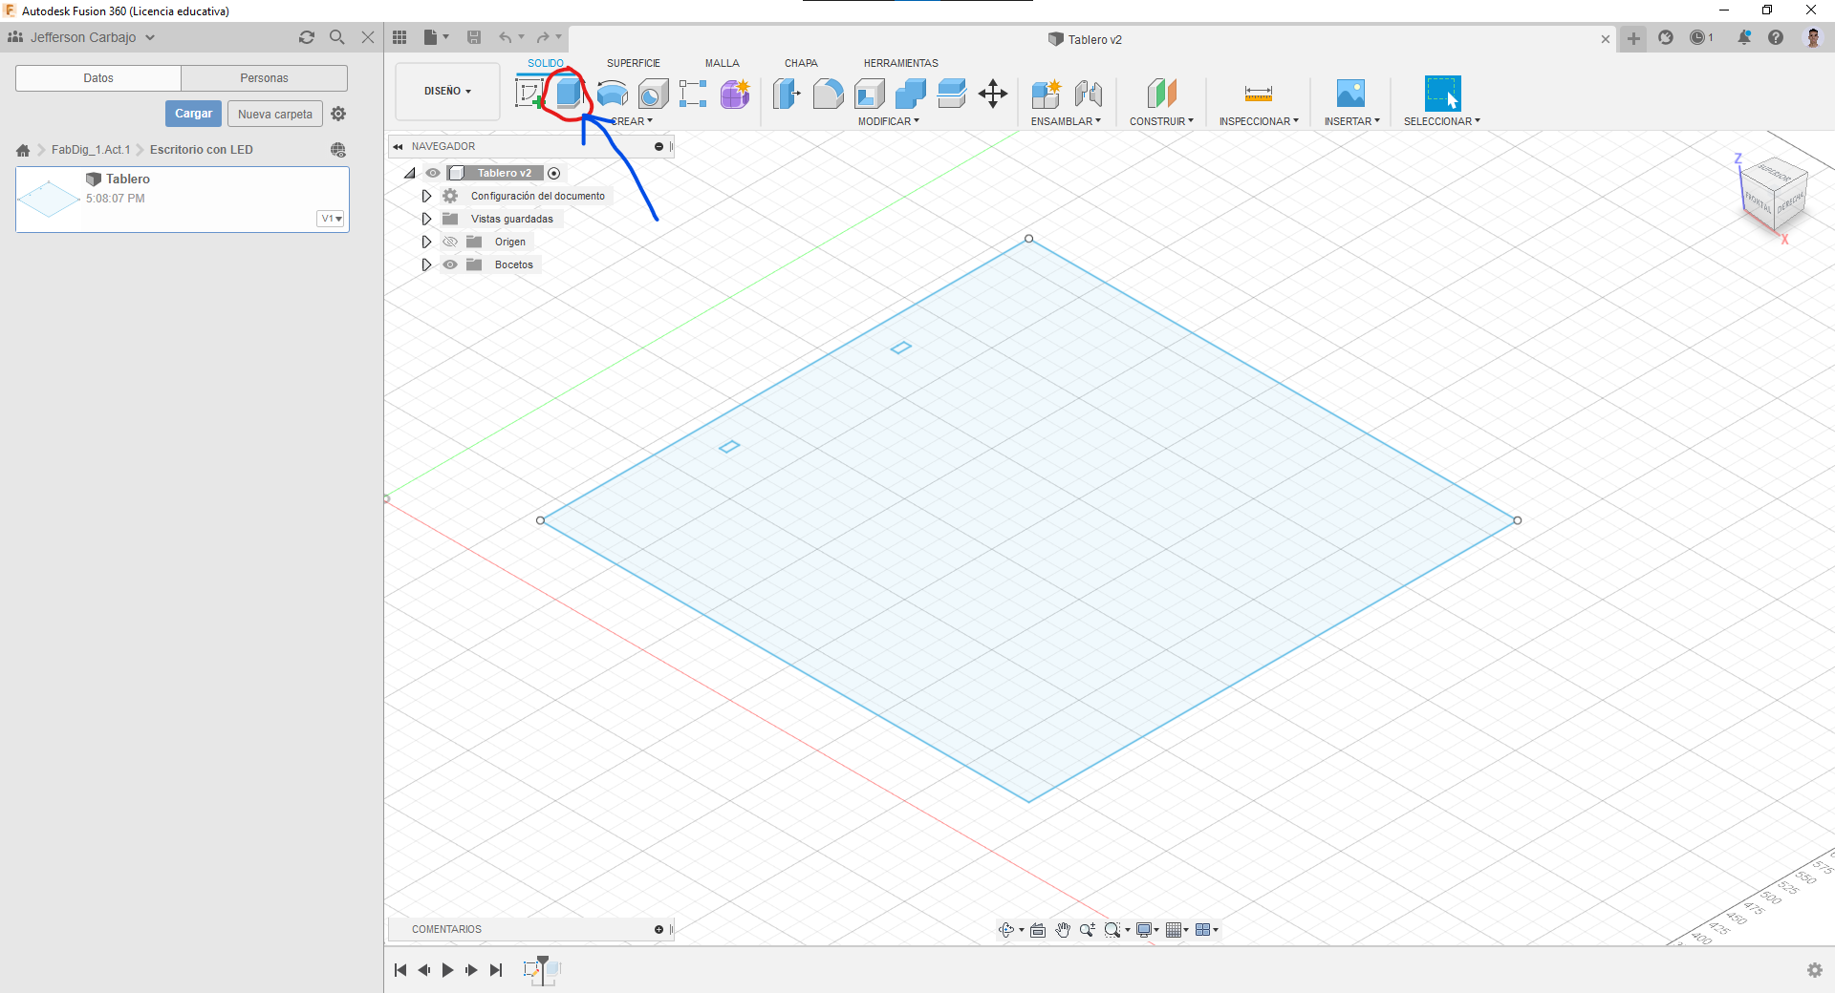Screen dimensions: 1835x993
Task: Expand the Bocetos folder node
Action: tap(426, 264)
